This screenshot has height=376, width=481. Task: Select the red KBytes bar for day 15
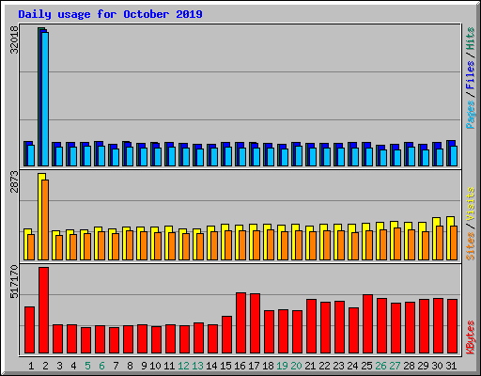click(x=226, y=335)
